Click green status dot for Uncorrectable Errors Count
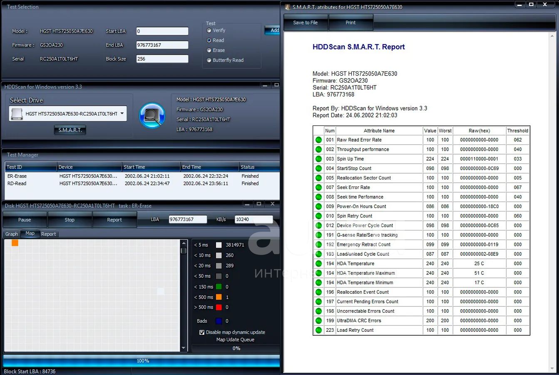The height and width of the screenshot is (375, 559). pos(318,311)
